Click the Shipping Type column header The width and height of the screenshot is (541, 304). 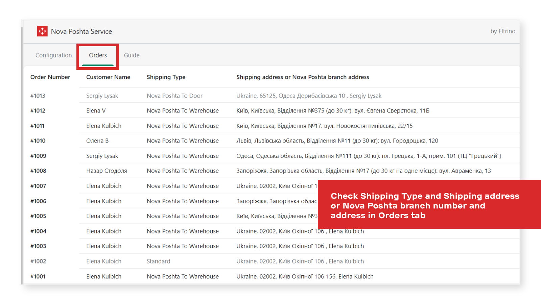tap(166, 77)
